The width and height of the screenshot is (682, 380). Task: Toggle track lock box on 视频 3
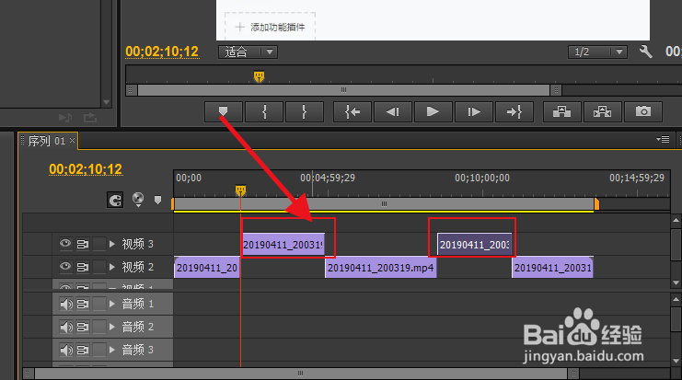click(99, 244)
